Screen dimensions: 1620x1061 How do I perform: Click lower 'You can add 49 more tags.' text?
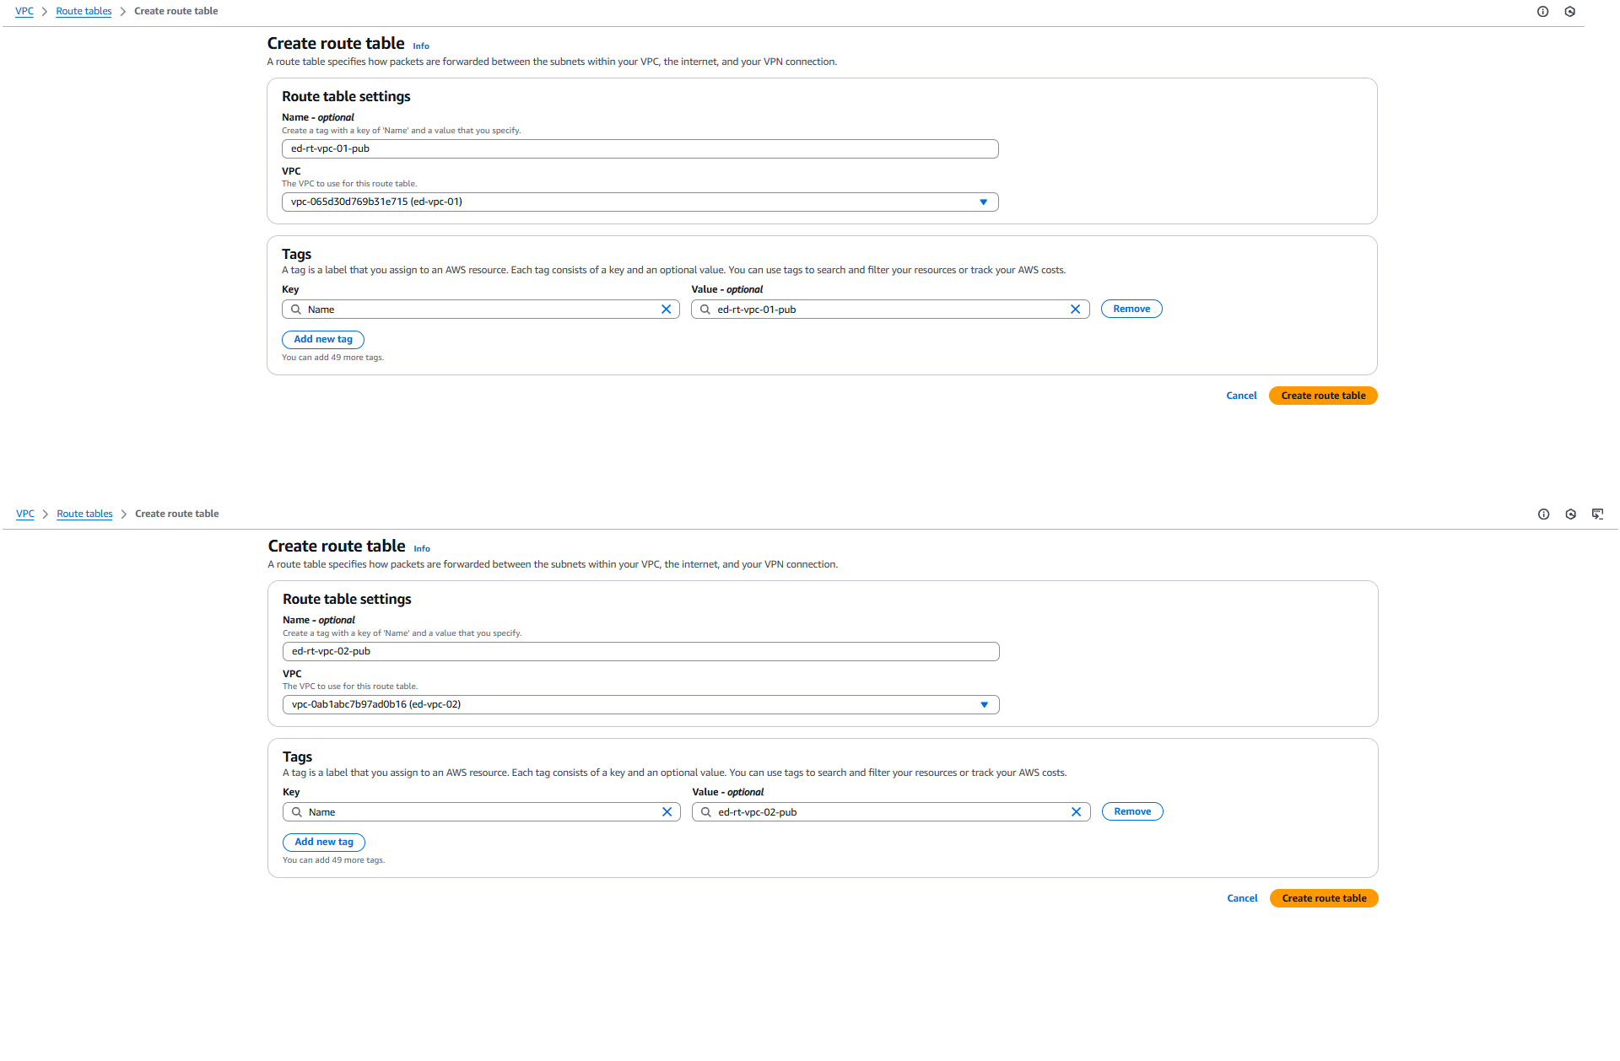click(333, 860)
